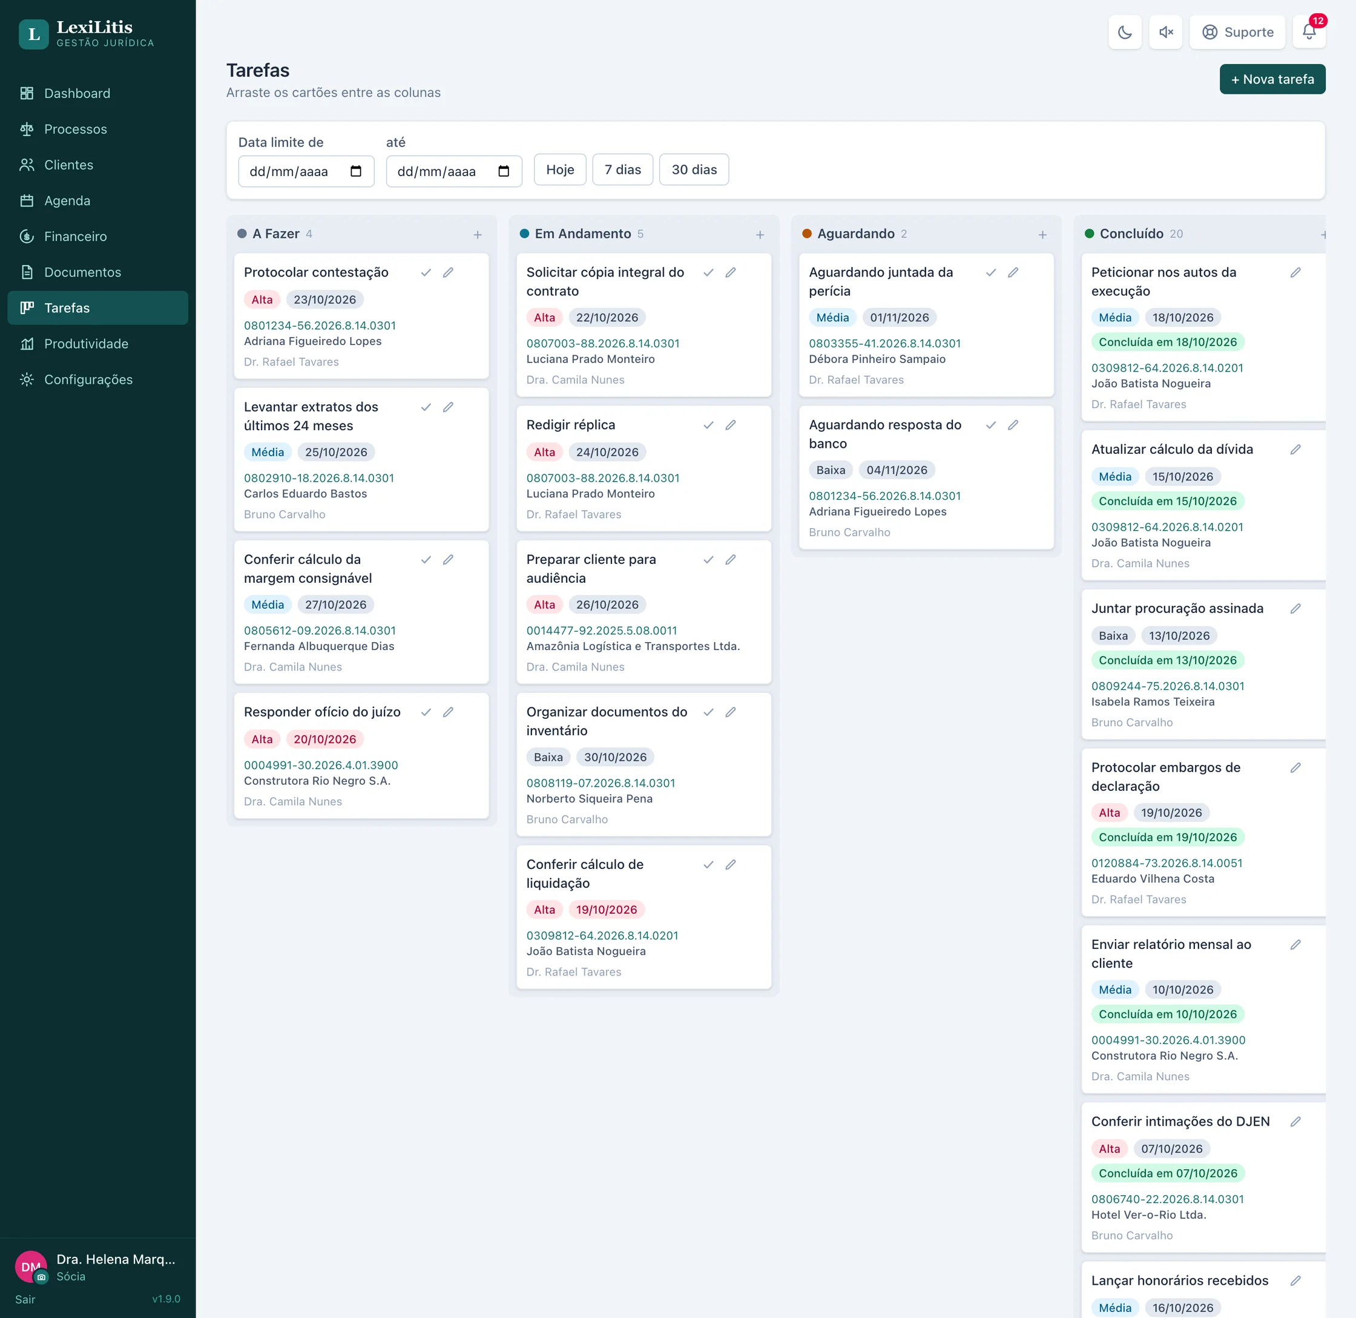Add a card to A Fazer column

477,235
